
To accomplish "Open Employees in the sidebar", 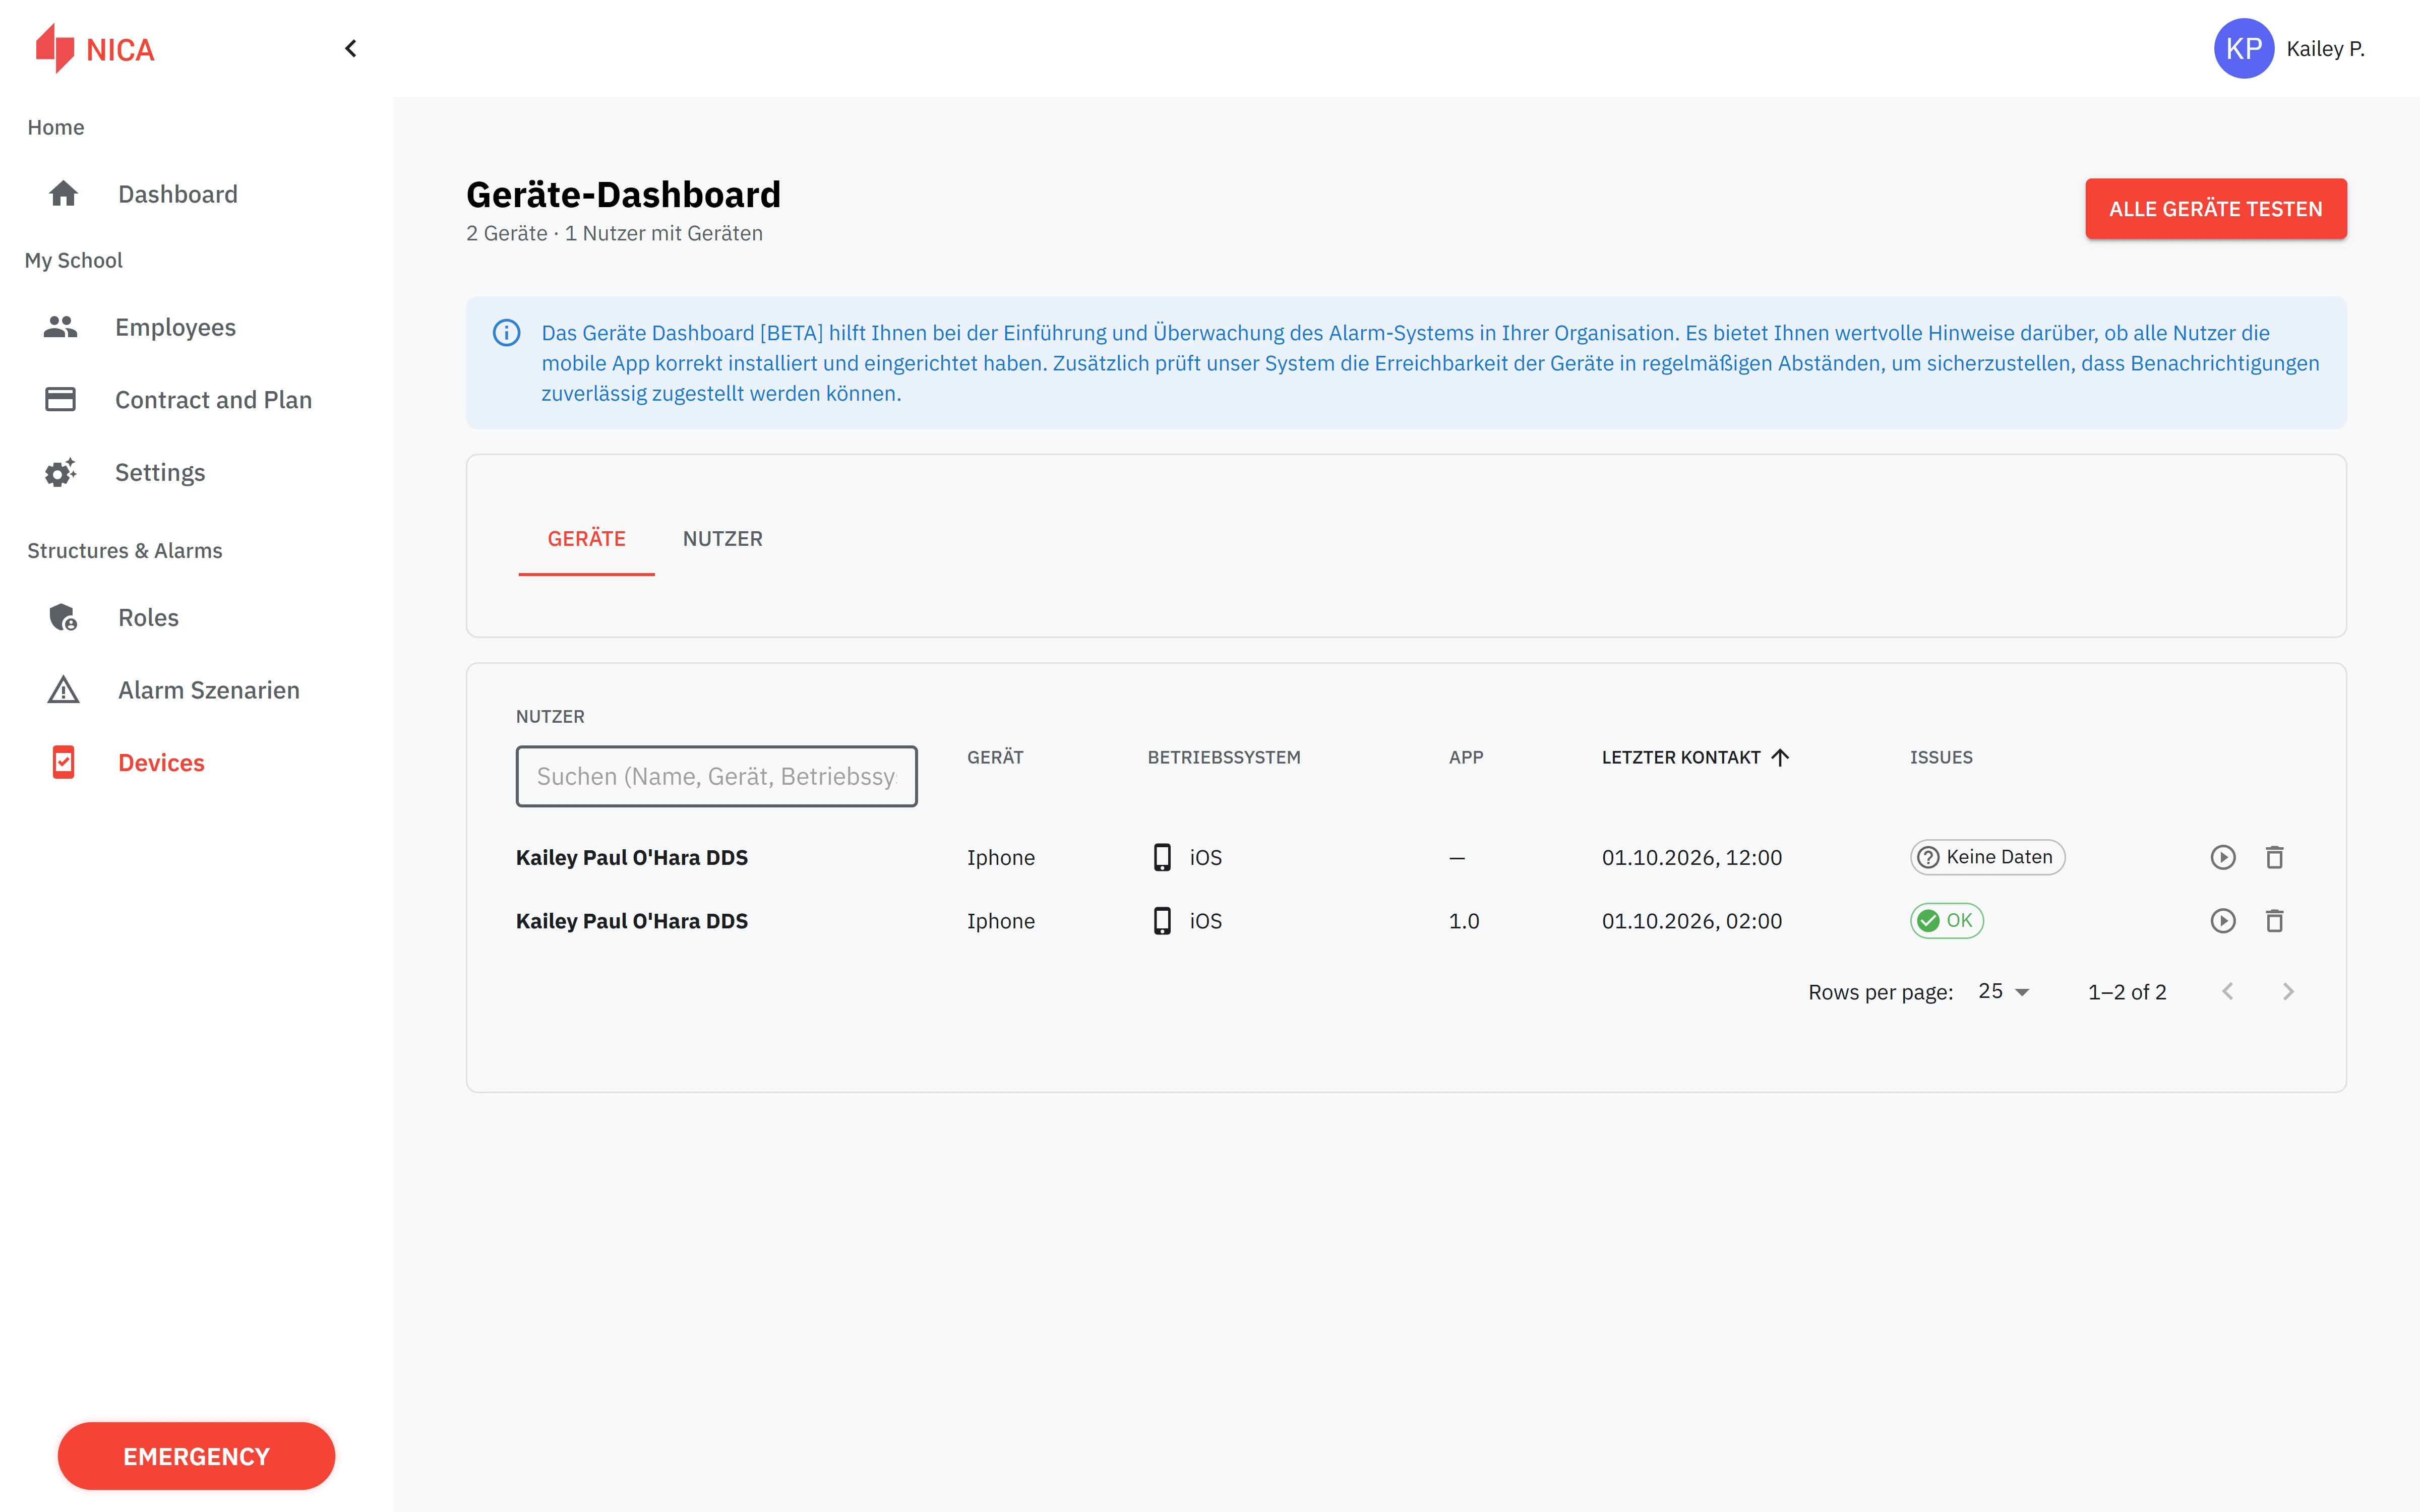I will click(176, 327).
